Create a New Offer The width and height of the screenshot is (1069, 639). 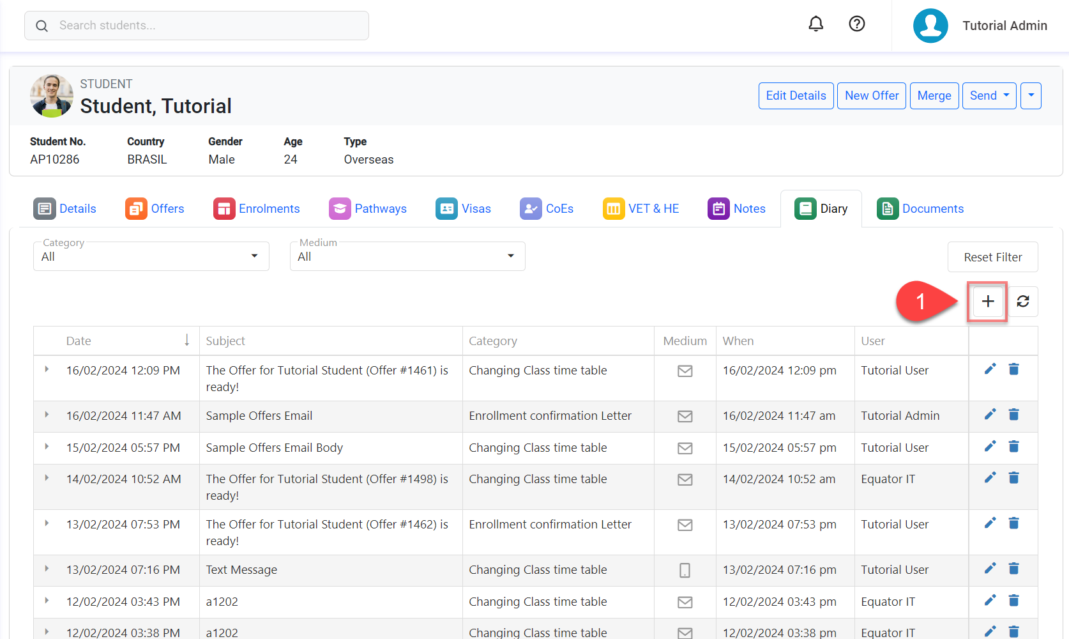(872, 96)
